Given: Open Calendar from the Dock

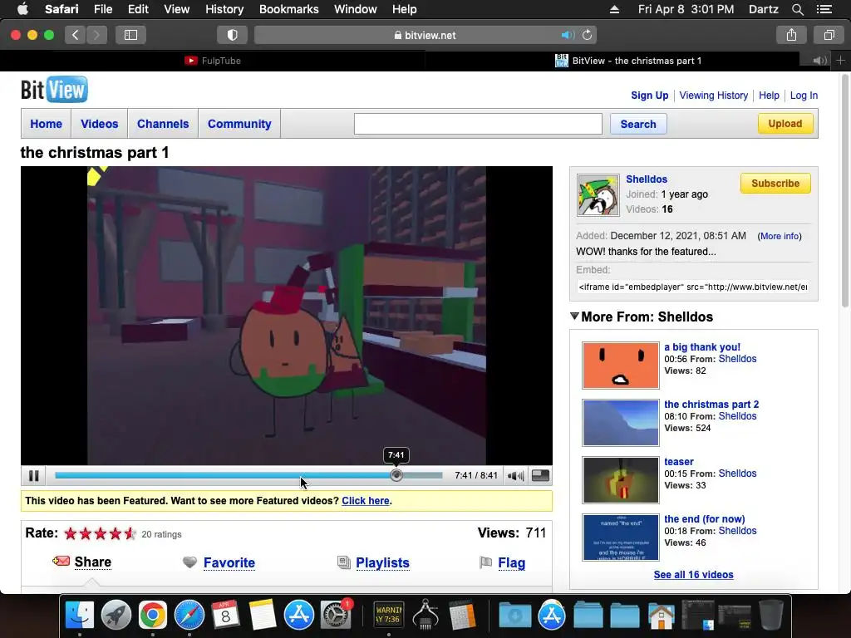Looking at the screenshot, I should [226, 616].
